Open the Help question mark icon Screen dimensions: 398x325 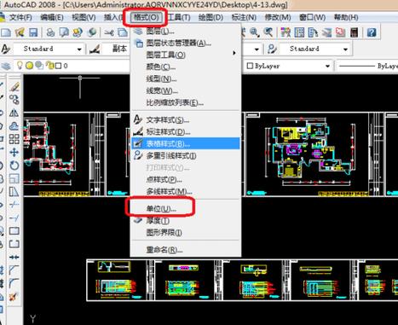tap(371, 32)
